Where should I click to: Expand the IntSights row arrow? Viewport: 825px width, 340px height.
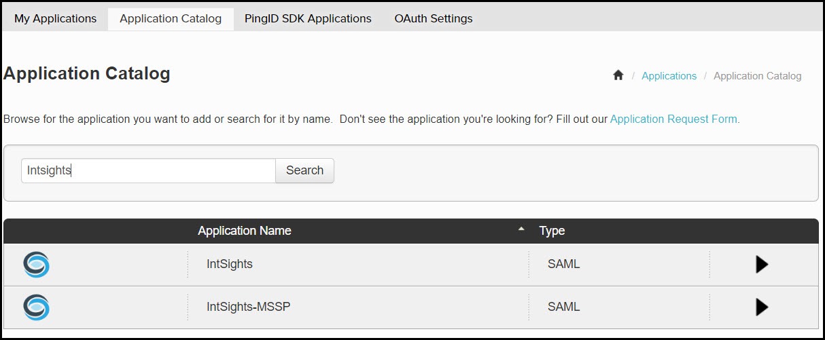pyautogui.click(x=762, y=265)
